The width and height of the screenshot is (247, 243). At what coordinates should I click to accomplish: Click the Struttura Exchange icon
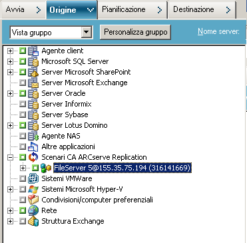[x=33, y=221]
